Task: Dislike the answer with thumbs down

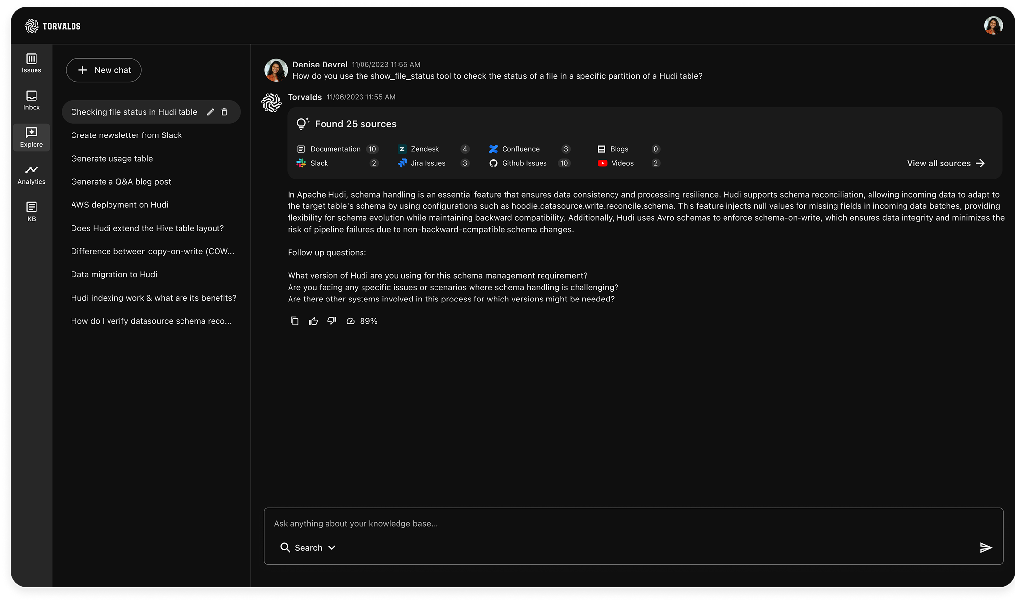Action: 332,321
